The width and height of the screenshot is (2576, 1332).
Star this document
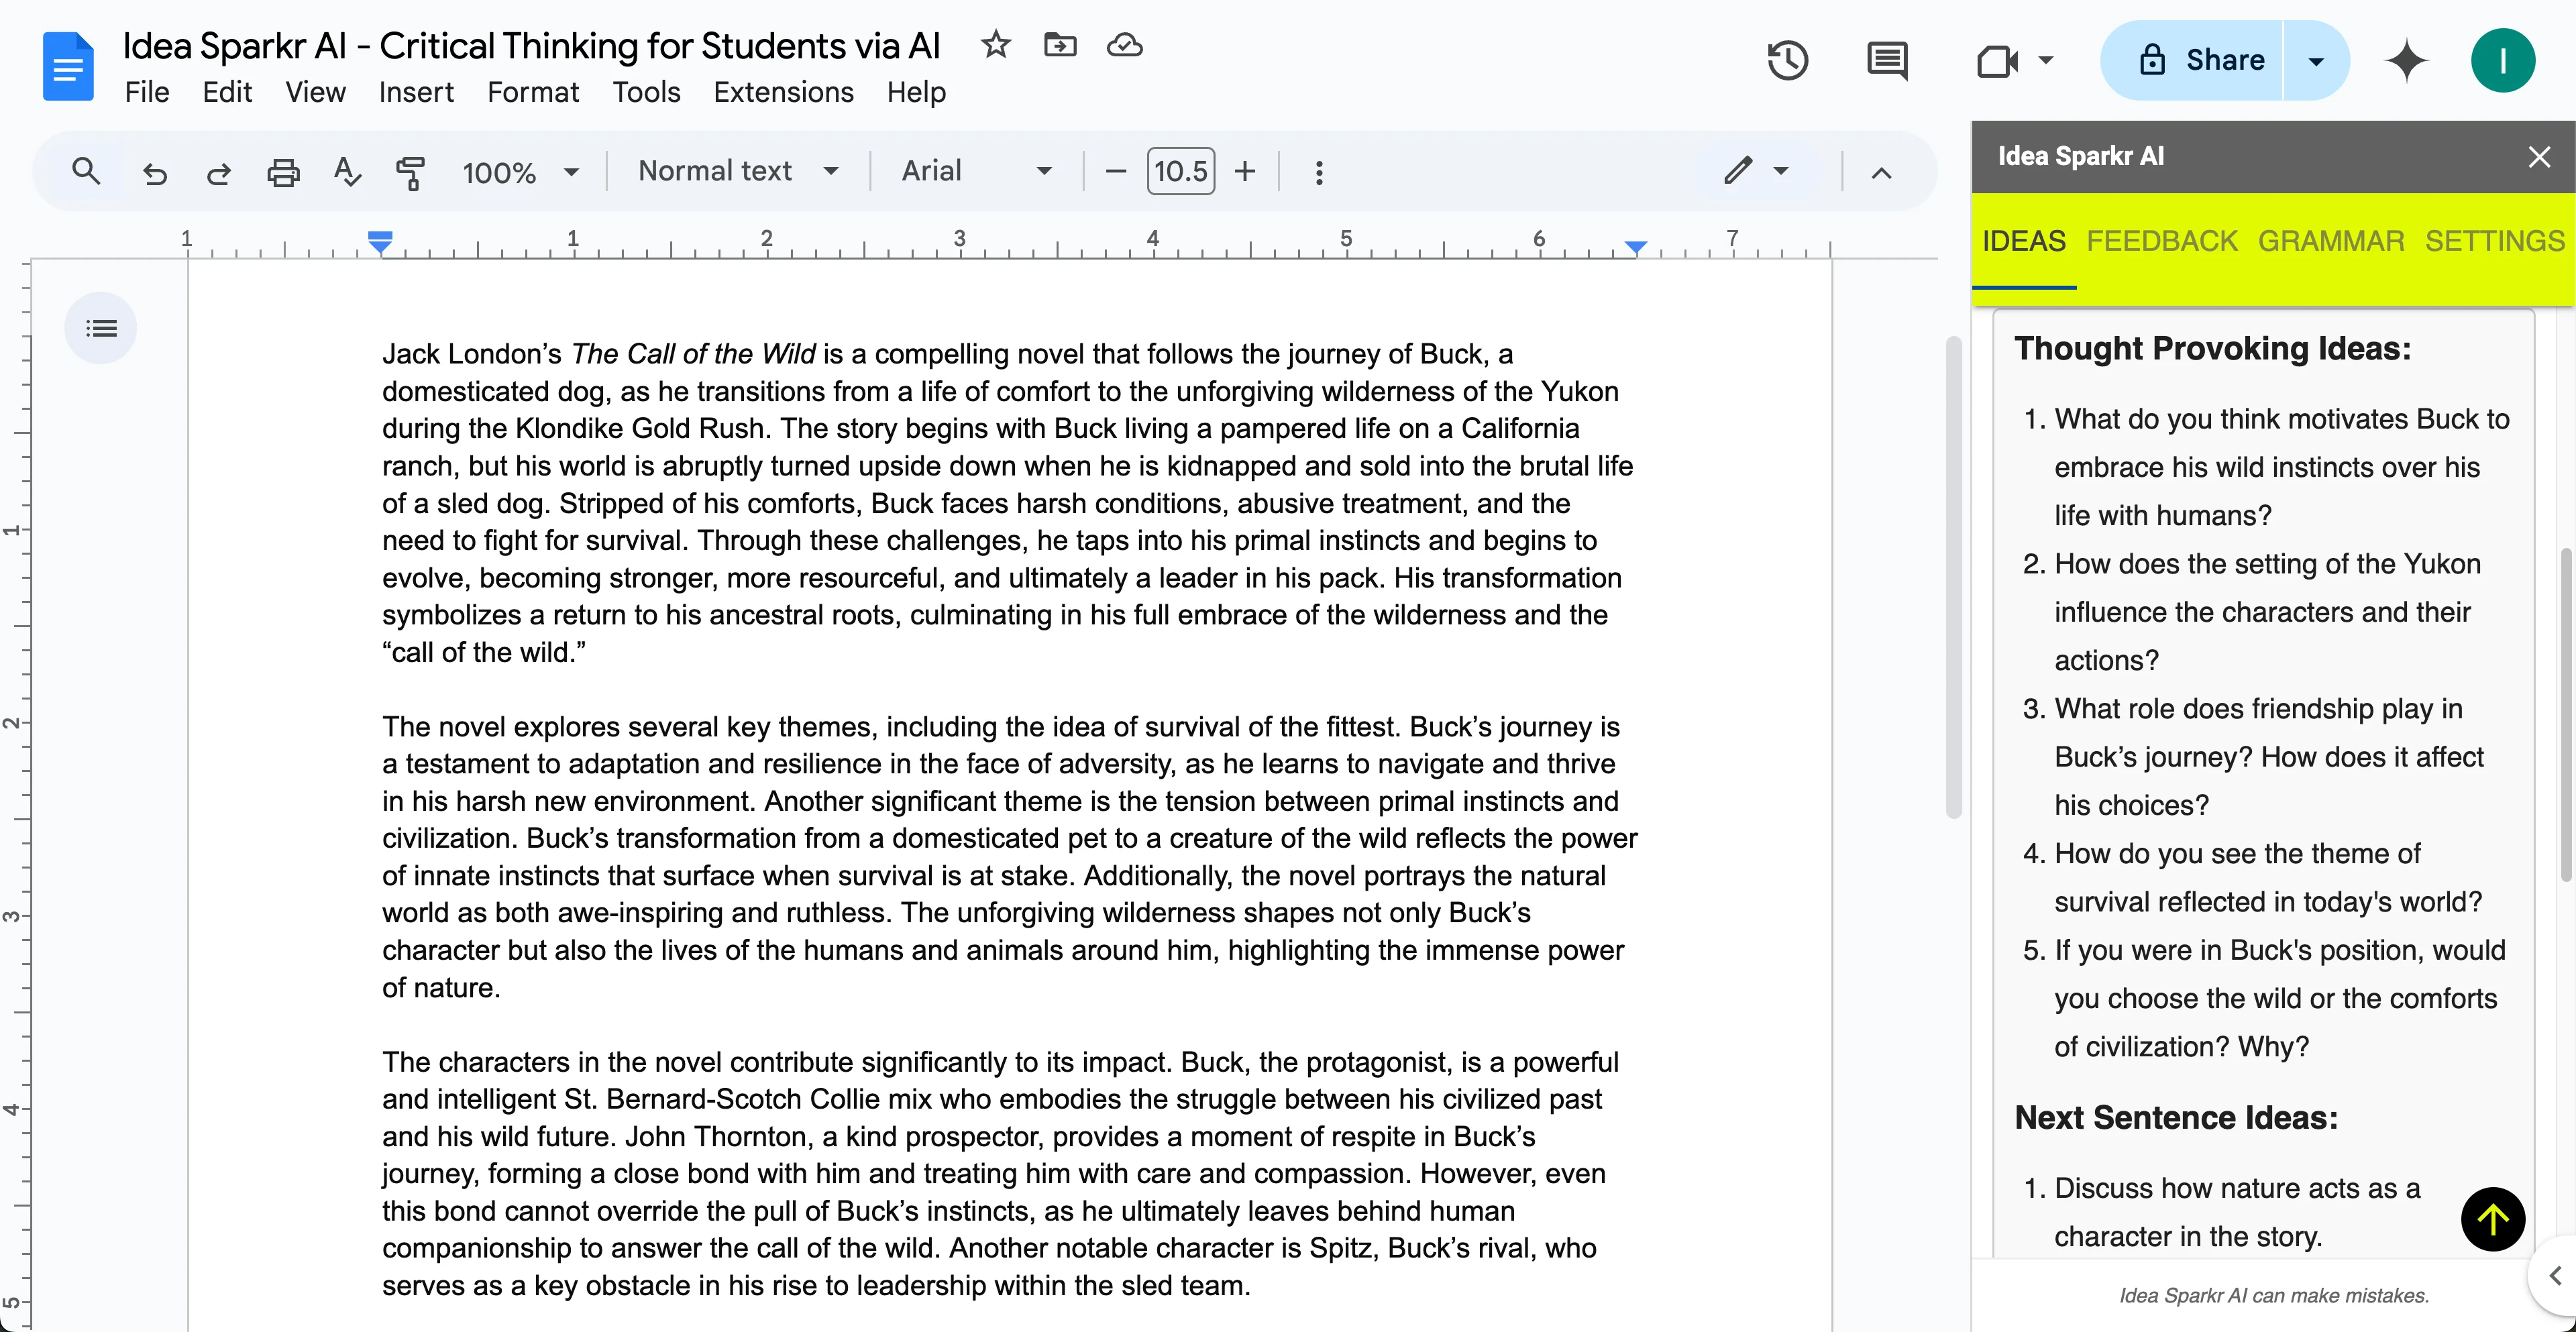tap(995, 45)
